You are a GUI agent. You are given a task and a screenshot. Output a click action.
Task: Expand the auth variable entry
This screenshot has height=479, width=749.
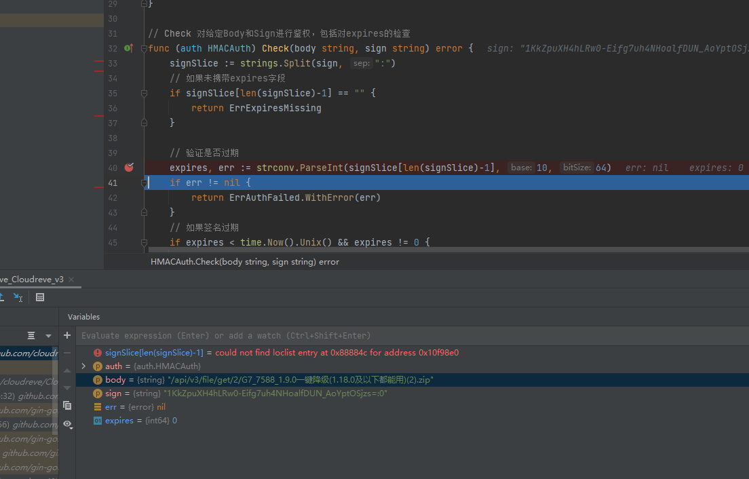[83, 366]
